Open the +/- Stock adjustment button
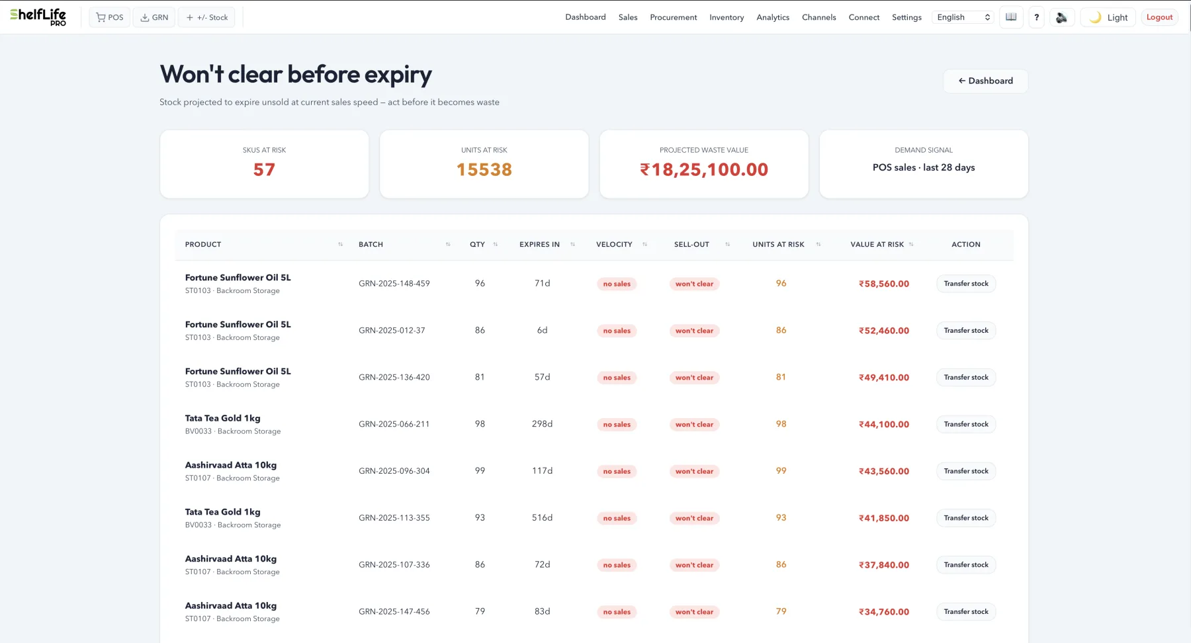1191x643 pixels. [x=206, y=17]
